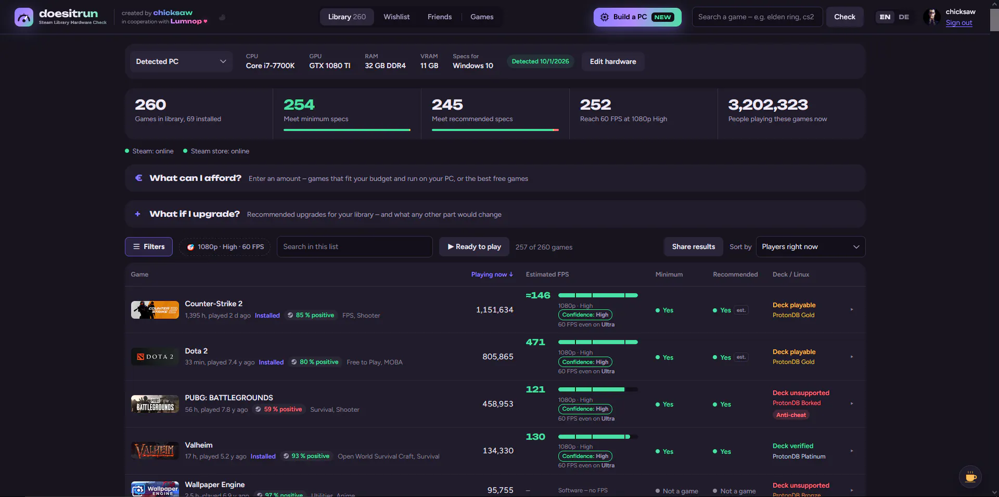Click the doesitrun logo icon
Image resolution: width=999 pixels, height=497 pixels.
pyautogui.click(x=24, y=17)
